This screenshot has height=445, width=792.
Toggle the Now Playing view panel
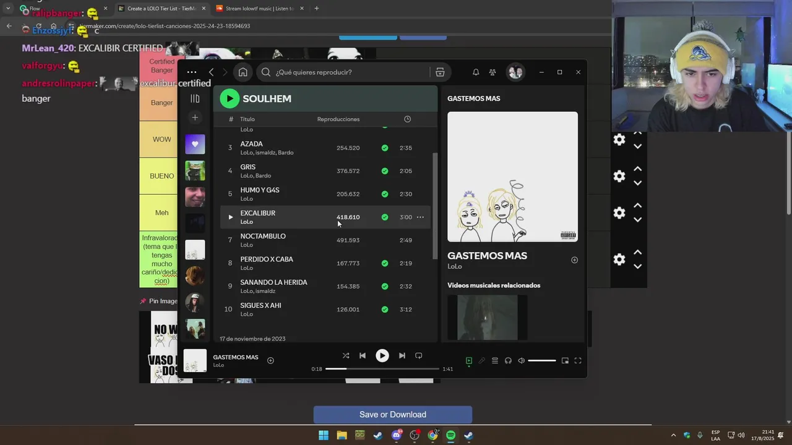pos(468,361)
